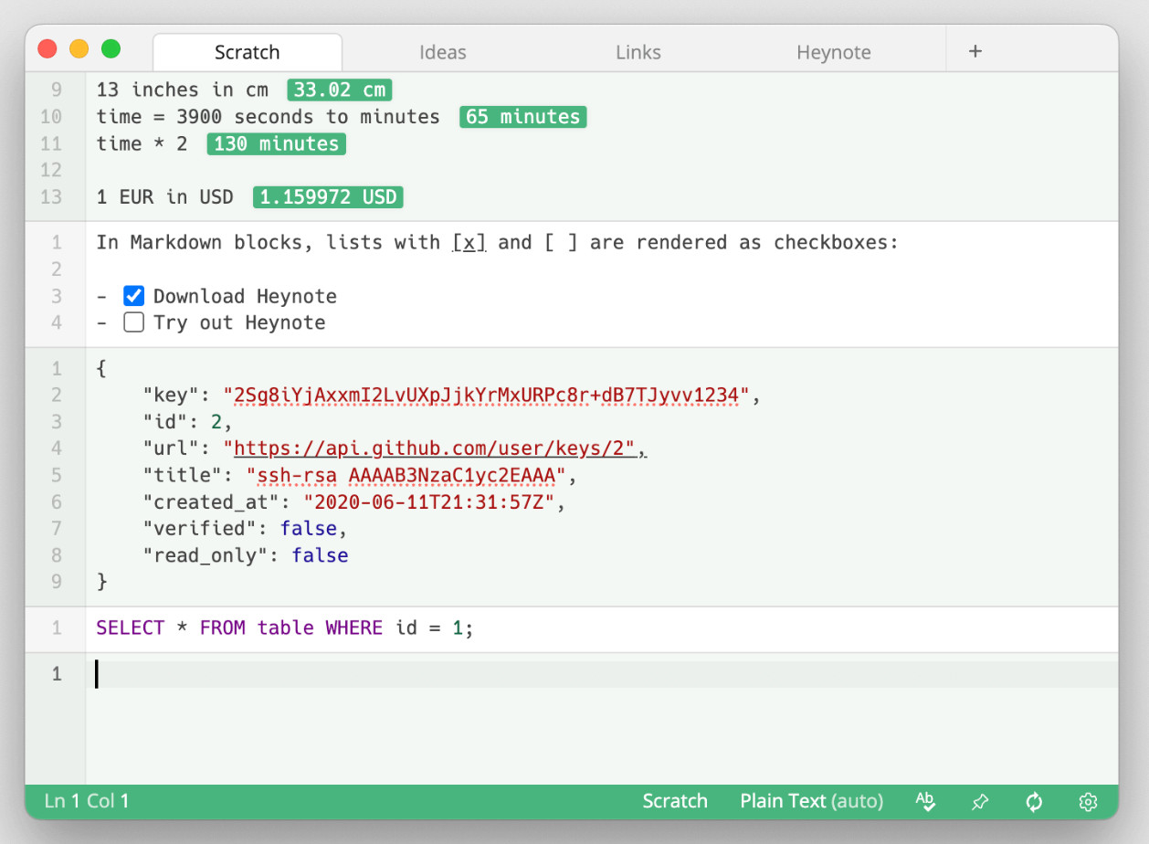This screenshot has width=1149, height=844.
Task: Switch to the Ideas tab
Action: click(442, 52)
